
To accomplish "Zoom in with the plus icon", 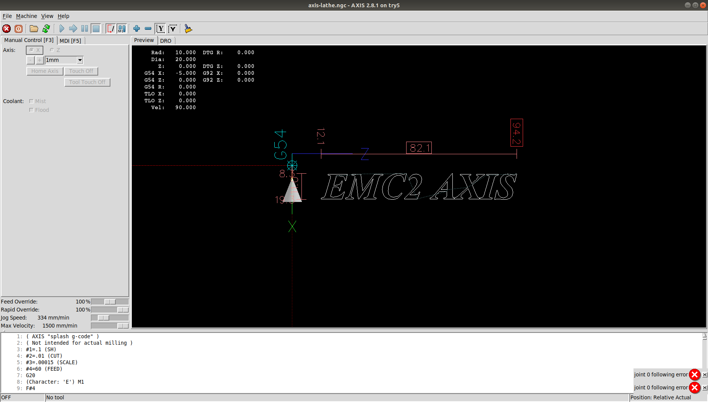I will (x=136, y=29).
